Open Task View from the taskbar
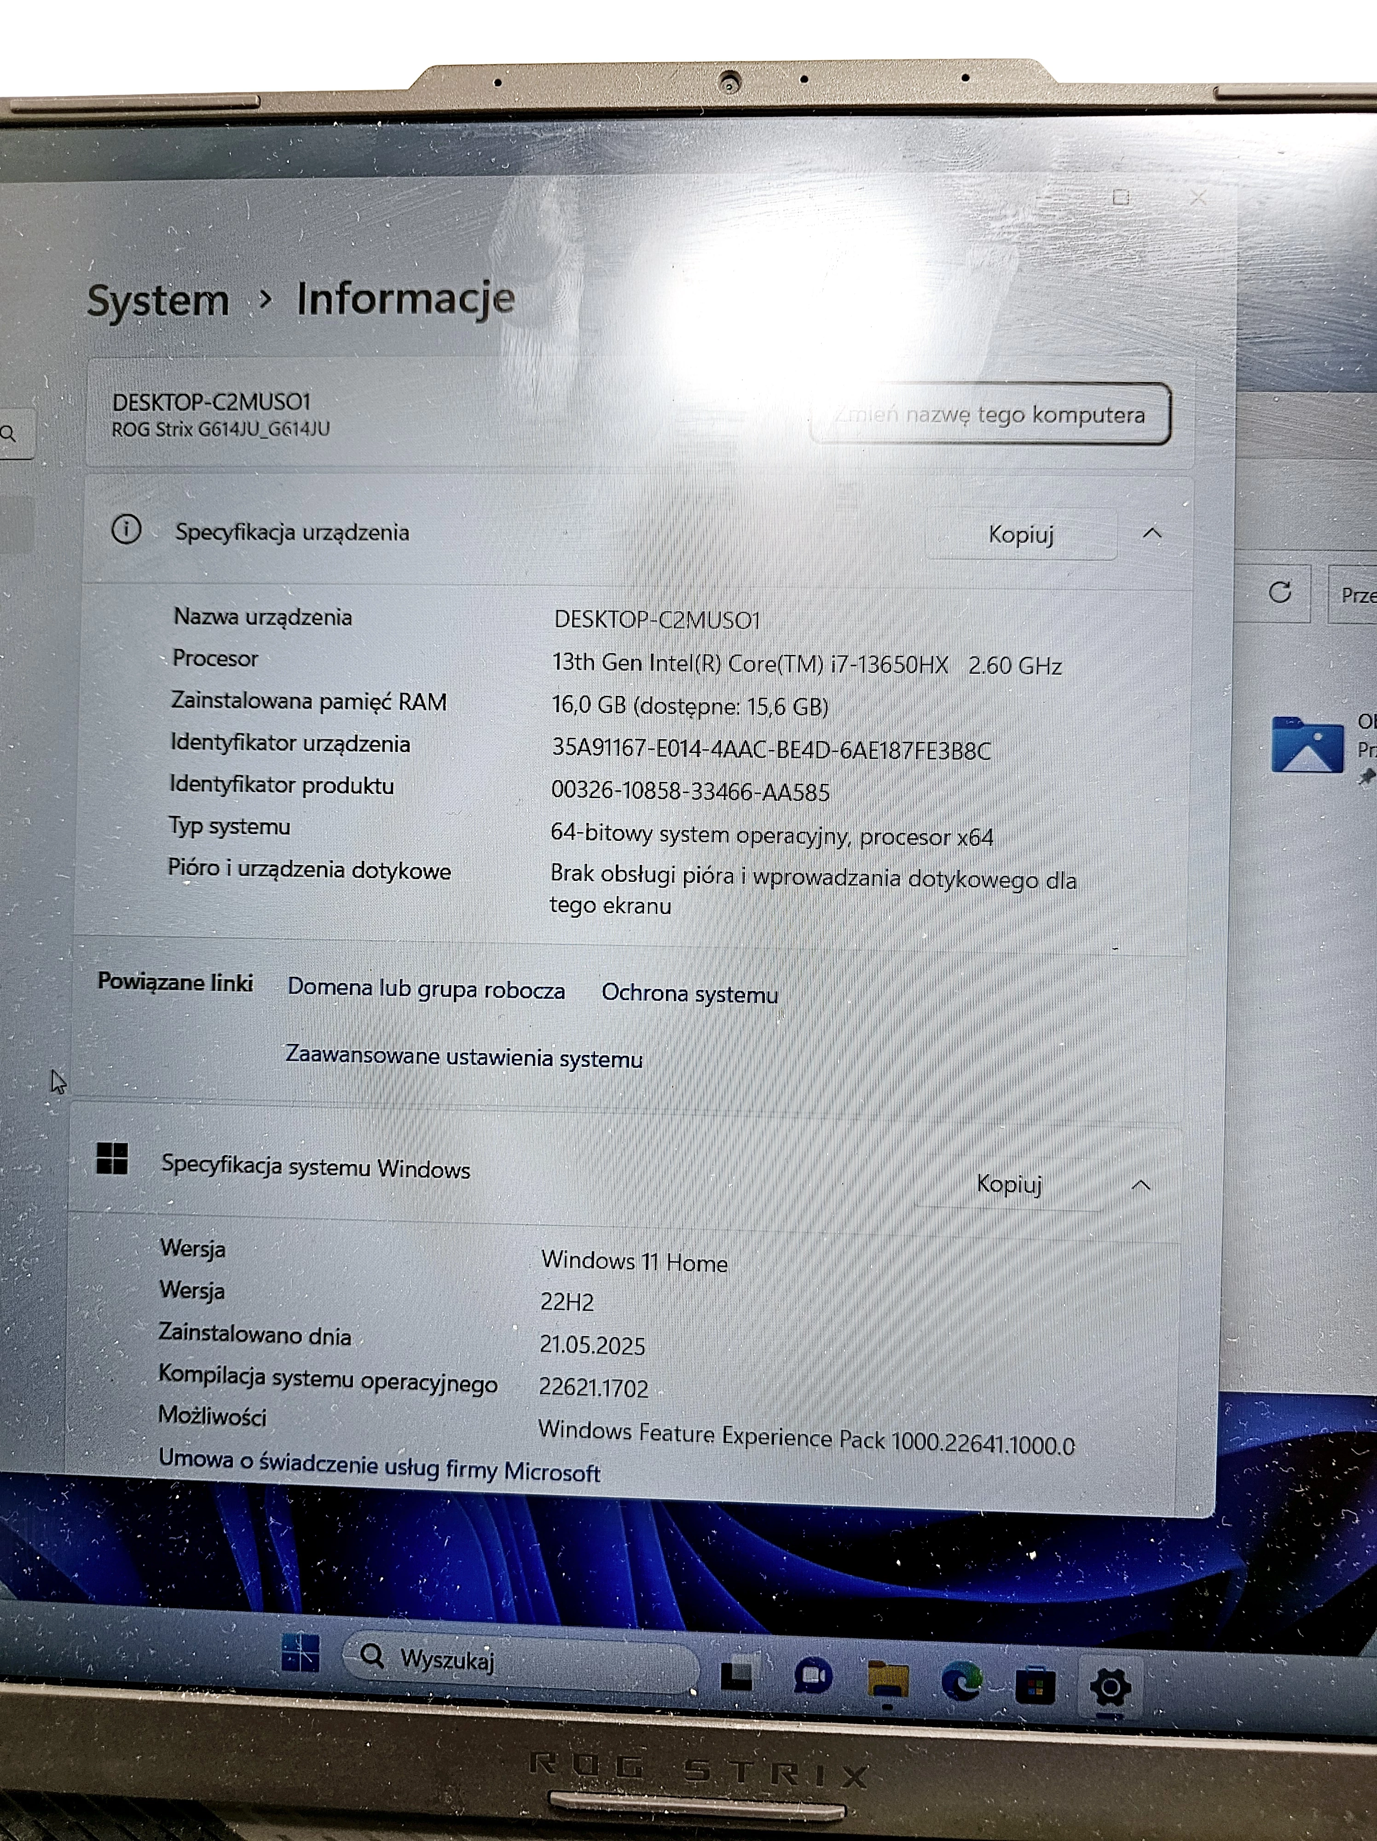Screen dimensions: 1377x1841 736,1674
